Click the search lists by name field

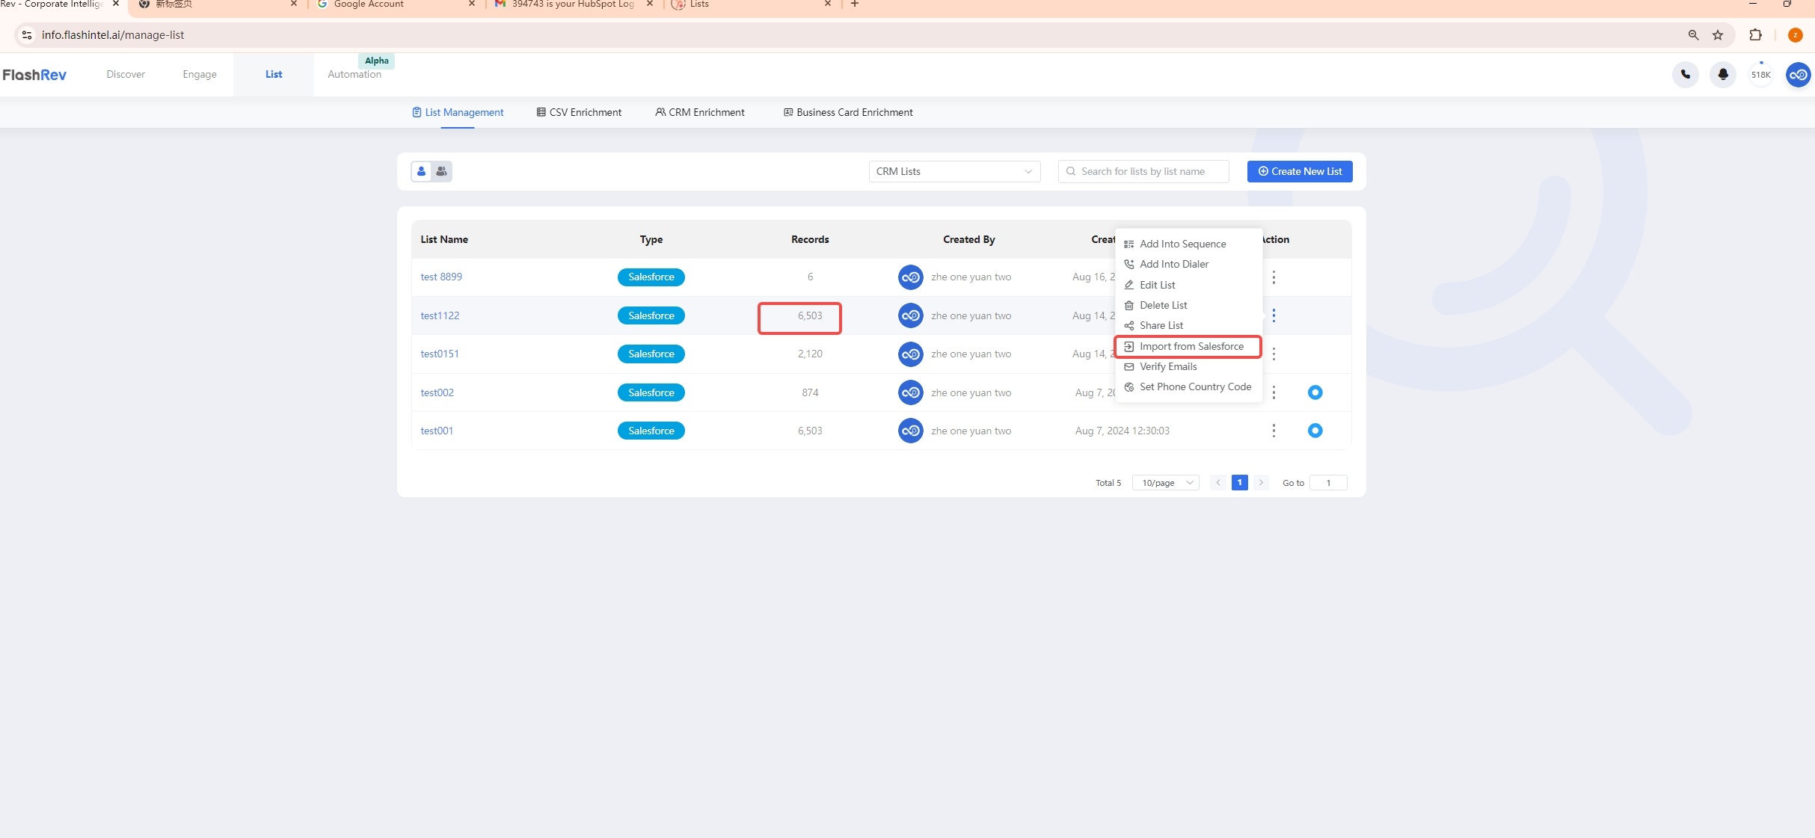coord(1143,171)
